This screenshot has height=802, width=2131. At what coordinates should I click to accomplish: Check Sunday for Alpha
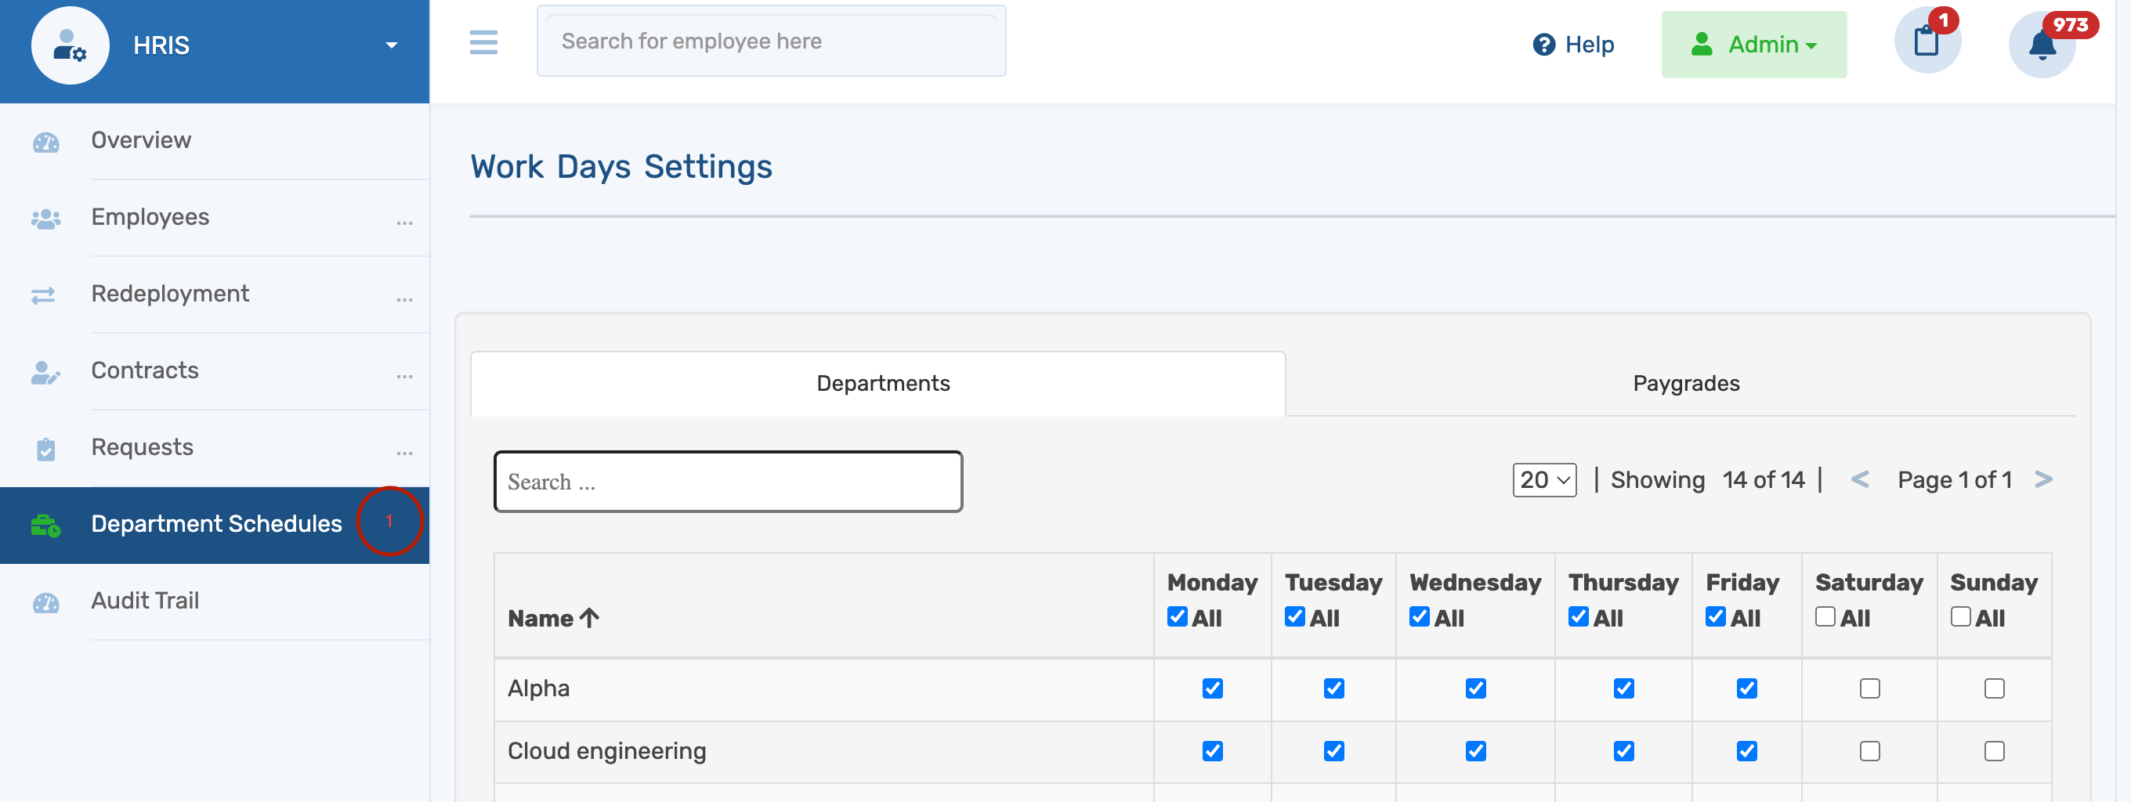click(x=1994, y=688)
